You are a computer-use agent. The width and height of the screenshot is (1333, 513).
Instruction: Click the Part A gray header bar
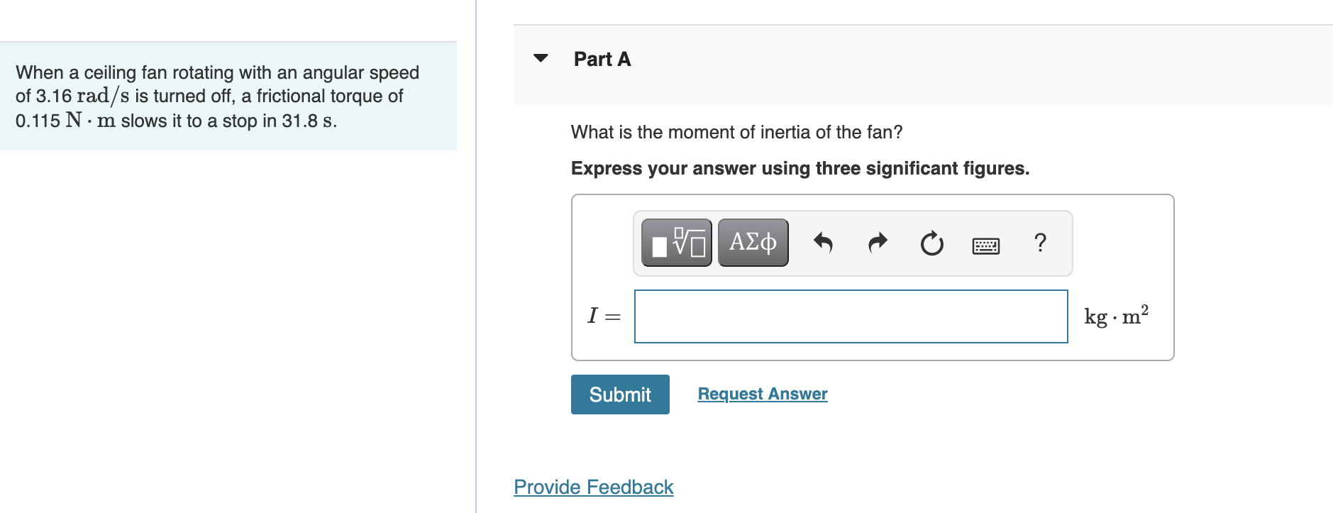tap(923, 65)
